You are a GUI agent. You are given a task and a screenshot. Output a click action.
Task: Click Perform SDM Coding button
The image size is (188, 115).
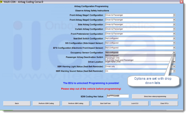click(x=46, y=103)
